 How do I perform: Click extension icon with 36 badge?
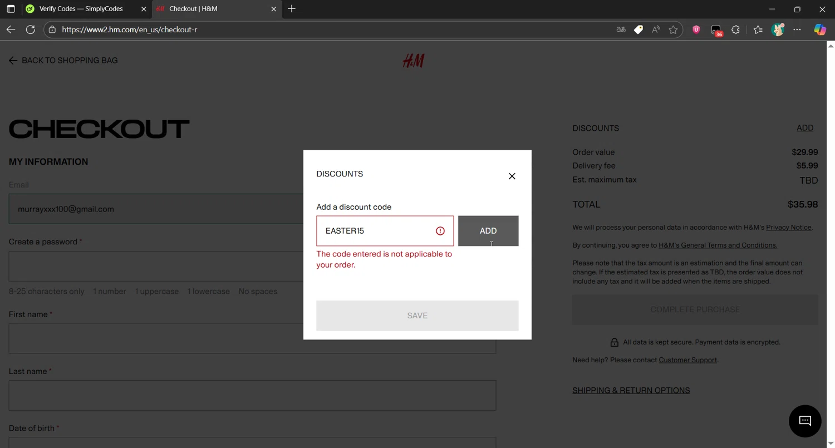(716, 30)
